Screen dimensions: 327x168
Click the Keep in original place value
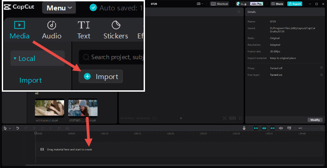(x=283, y=58)
